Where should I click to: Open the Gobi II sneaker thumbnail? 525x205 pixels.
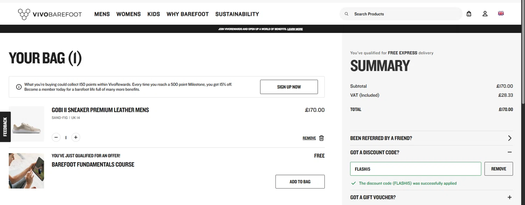(x=27, y=124)
